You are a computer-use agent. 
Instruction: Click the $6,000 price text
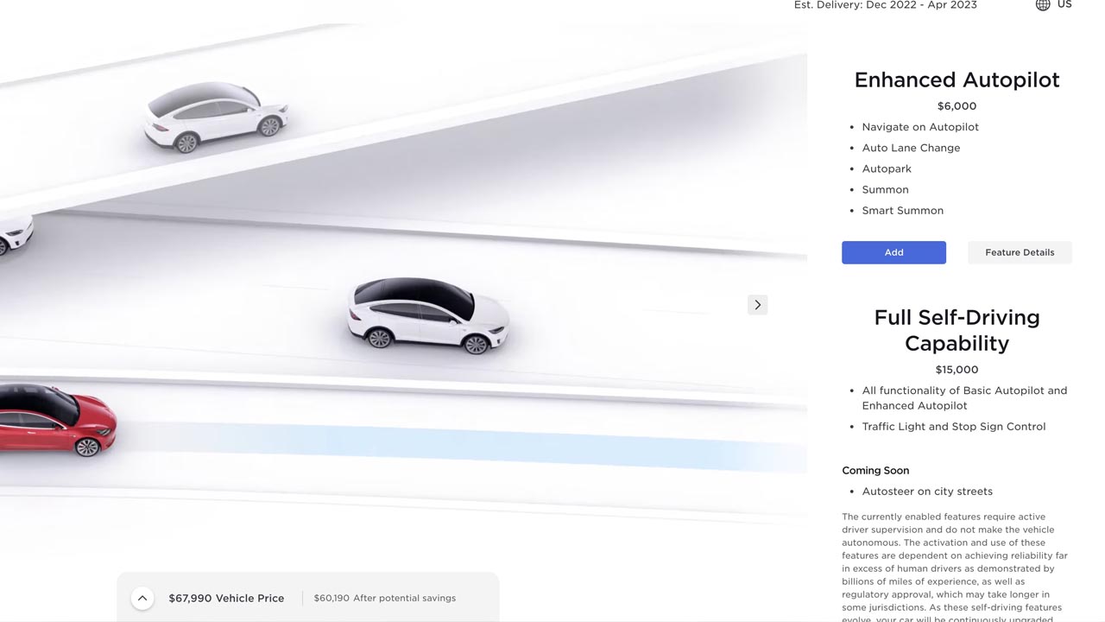[x=957, y=106]
